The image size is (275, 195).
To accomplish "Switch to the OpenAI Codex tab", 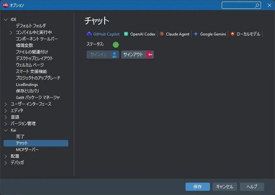I will [x=139, y=34].
